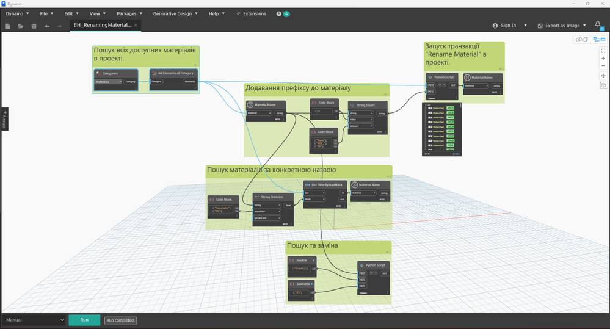
Task: Click the Undo arrow icon
Action: click(47, 26)
